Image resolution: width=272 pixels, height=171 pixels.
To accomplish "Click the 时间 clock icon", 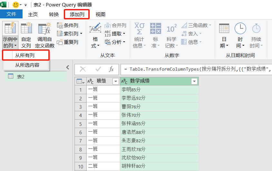I will (240, 28).
